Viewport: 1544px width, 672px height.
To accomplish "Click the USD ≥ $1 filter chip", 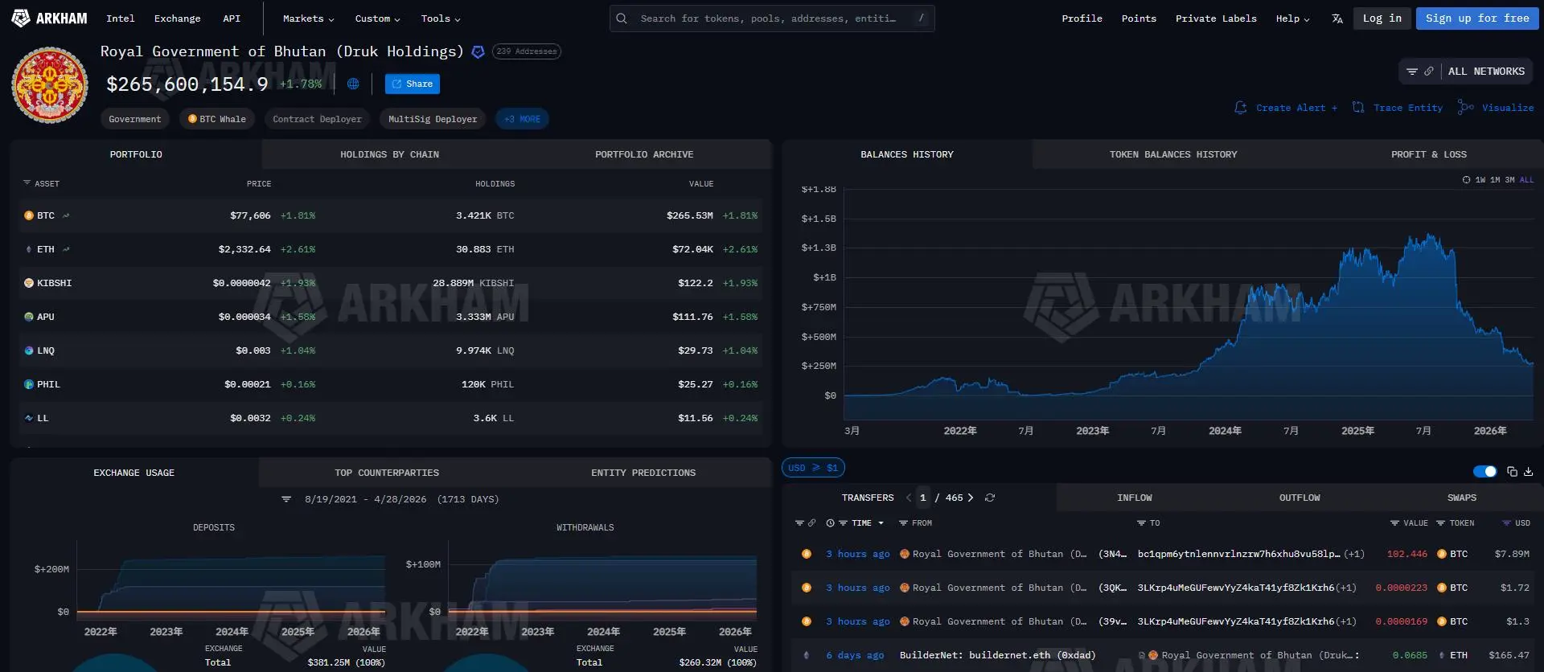I will tap(813, 467).
